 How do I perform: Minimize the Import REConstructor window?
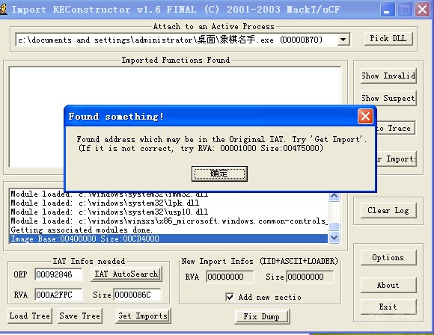coord(387,10)
